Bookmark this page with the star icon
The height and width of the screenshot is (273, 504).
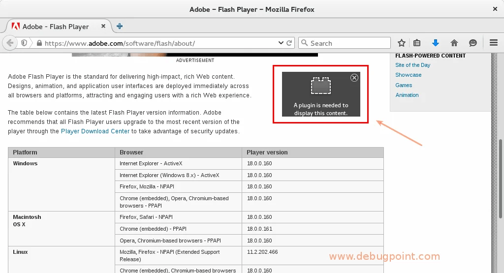[402, 43]
